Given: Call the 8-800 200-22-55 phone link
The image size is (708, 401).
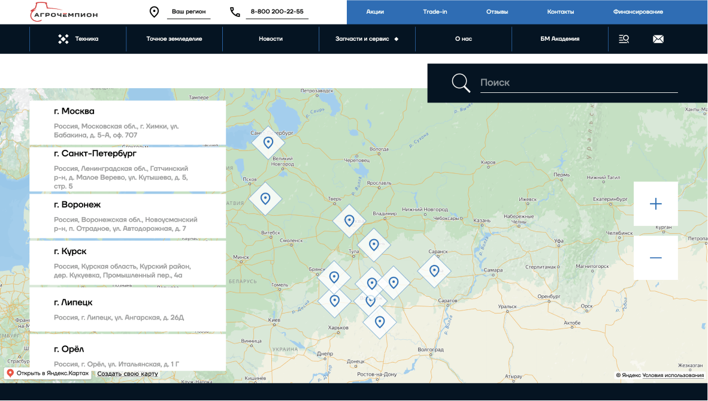Looking at the screenshot, I should click(x=277, y=12).
